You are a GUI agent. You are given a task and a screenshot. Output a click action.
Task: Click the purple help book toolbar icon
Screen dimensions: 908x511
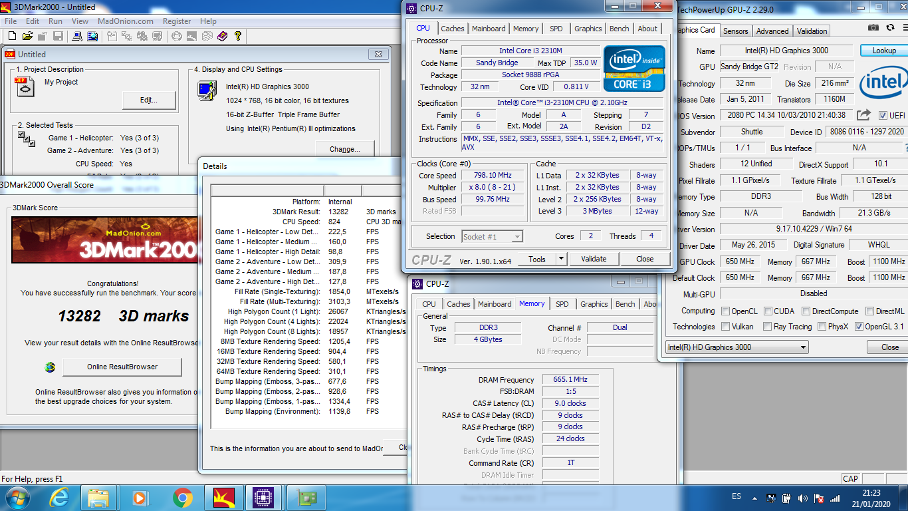point(222,36)
